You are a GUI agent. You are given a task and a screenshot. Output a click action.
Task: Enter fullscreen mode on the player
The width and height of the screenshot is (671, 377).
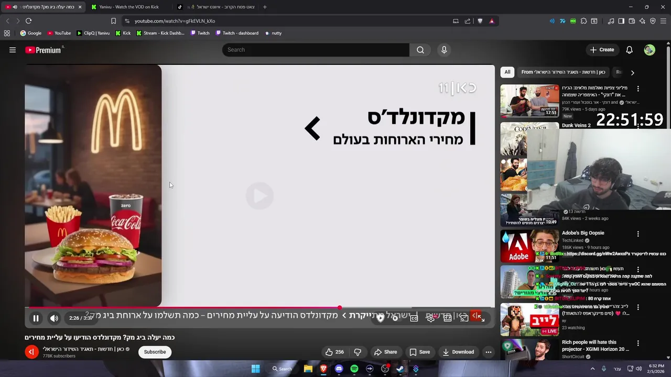pos(481,318)
